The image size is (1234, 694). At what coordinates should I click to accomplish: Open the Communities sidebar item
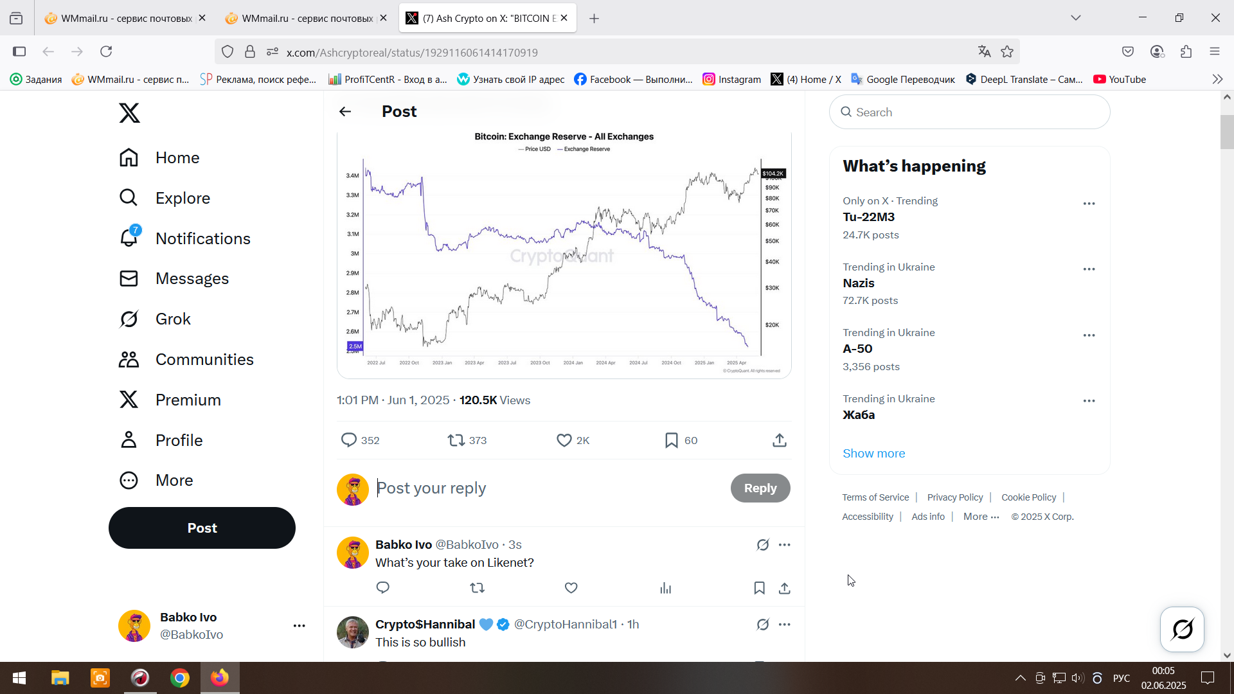click(186, 359)
